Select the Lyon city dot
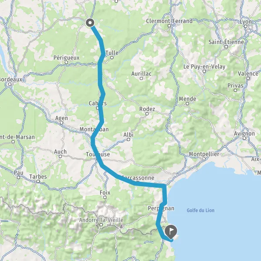 click(245, 26)
